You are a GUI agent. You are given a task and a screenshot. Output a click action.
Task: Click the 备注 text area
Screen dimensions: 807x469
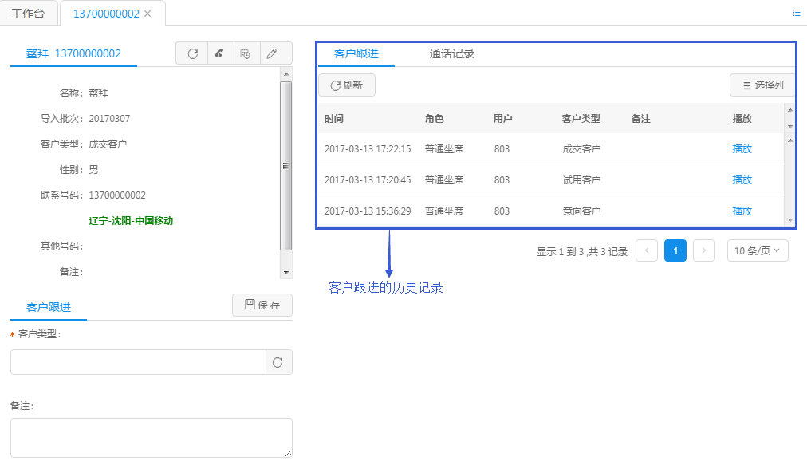pyautogui.click(x=151, y=437)
